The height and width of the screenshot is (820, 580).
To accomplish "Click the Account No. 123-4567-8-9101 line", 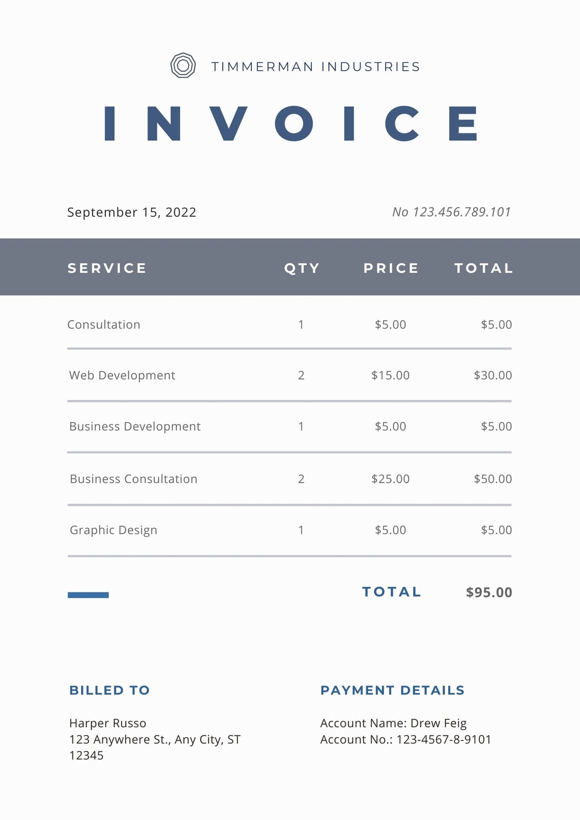I will click(406, 740).
